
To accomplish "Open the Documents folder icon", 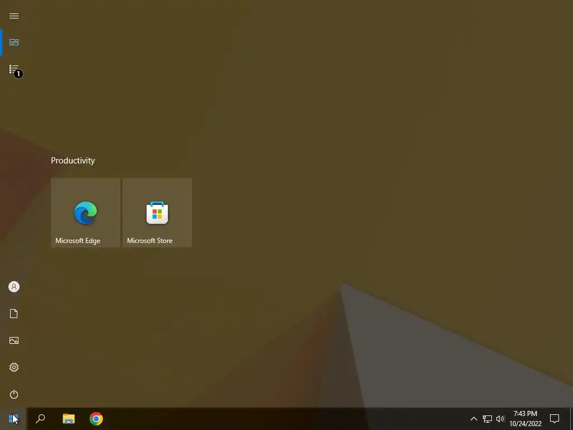I will [14, 314].
